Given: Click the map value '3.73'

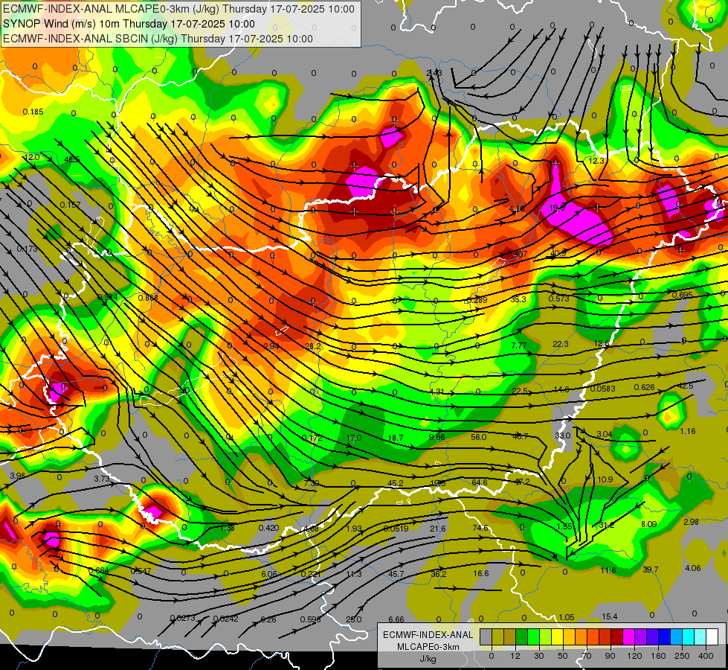Looking at the screenshot, I should coord(102,479).
